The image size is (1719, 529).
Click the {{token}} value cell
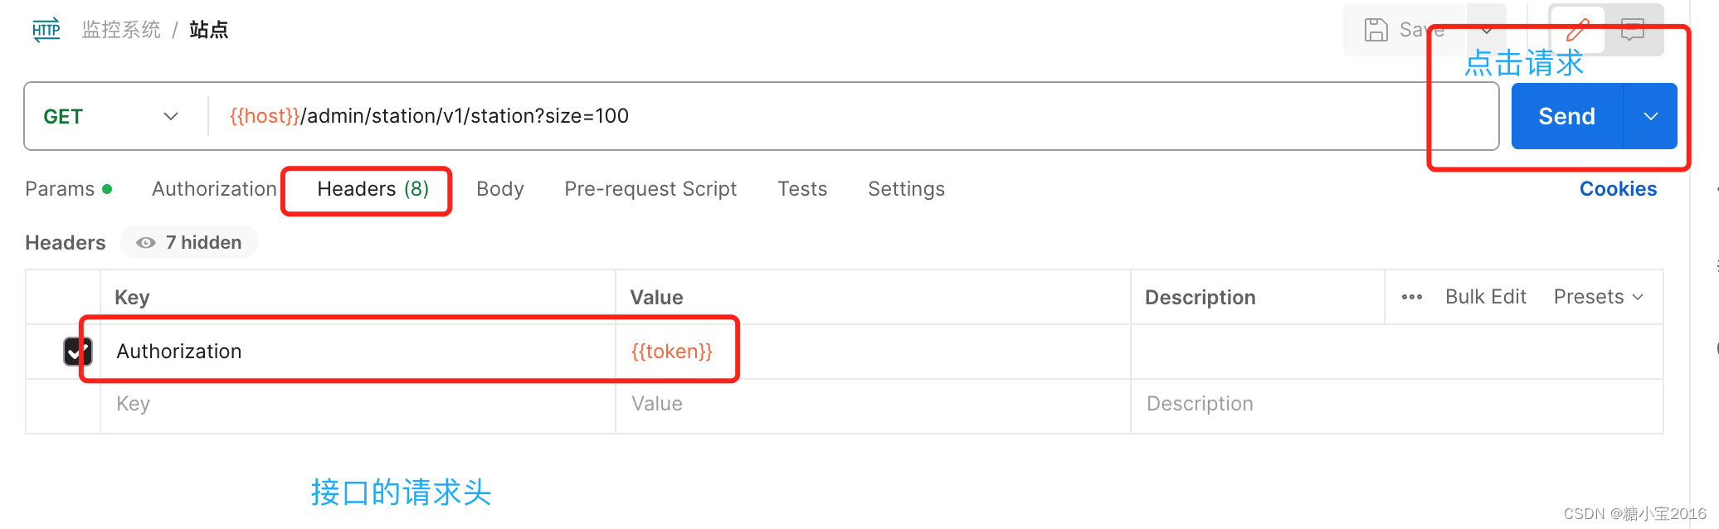coord(672,352)
